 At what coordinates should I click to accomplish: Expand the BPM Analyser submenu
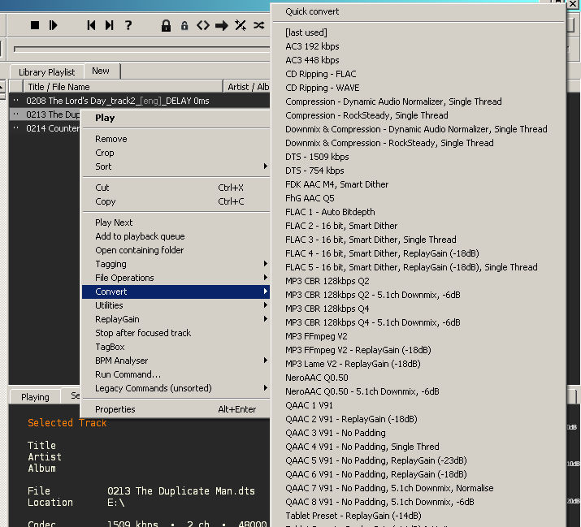coord(176,361)
